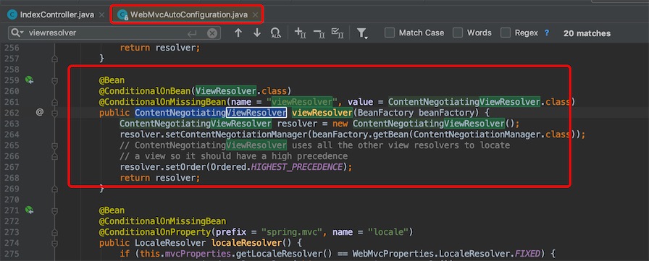Switch to IndexController.java tab
The width and height of the screenshot is (649, 261).
click(x=56, y=15)
